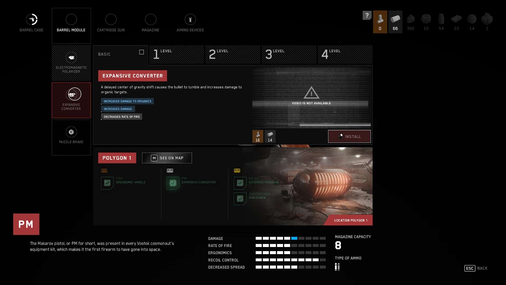Click the install cost resource showing 14
The image size is (506, 285).
coord(270,136)
